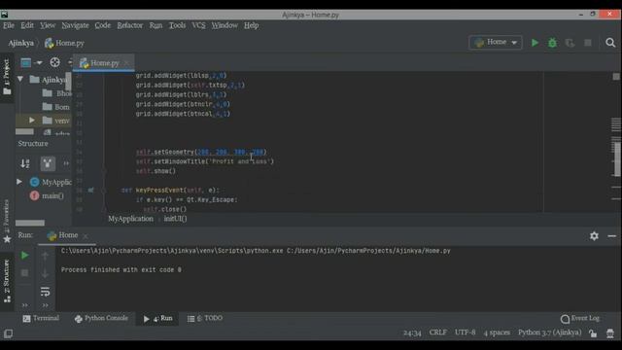622x350 pixels.
Task: Toggle the 1: Project side tool window
Action: pos(7,77)
